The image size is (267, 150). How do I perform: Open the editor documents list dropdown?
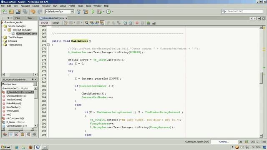click(259, 18)
